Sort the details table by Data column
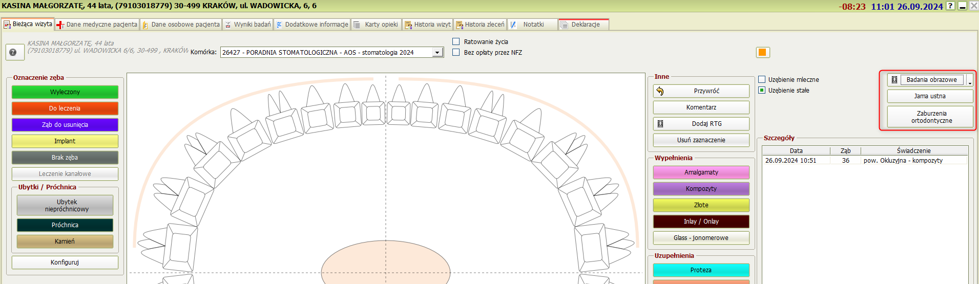The width and height of the screenshot is (979, 284). click(x=796, y=150)
